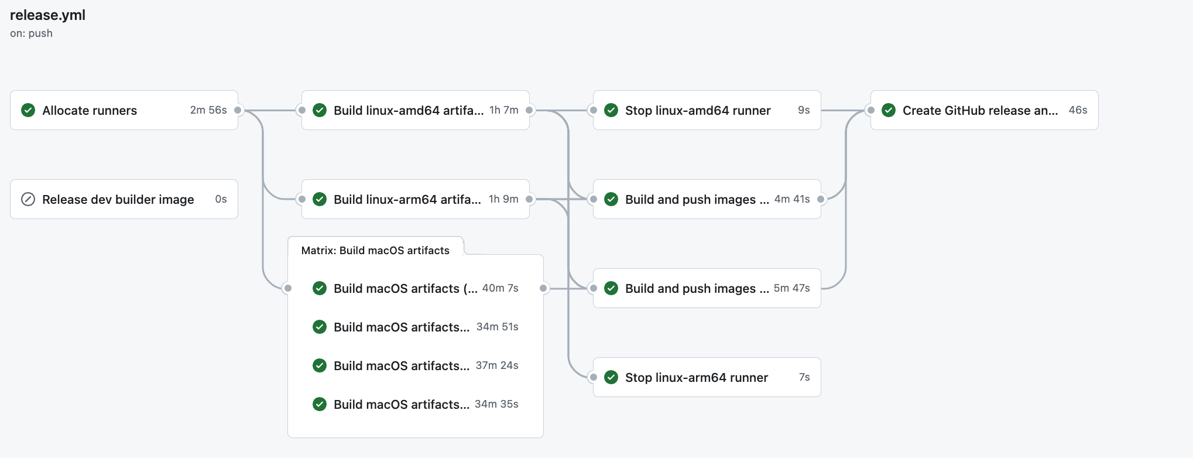Click the check icon next to Stop linux-amd64 runner
The height and width of the screenshot is (458, 1193).
click(611, 110)
